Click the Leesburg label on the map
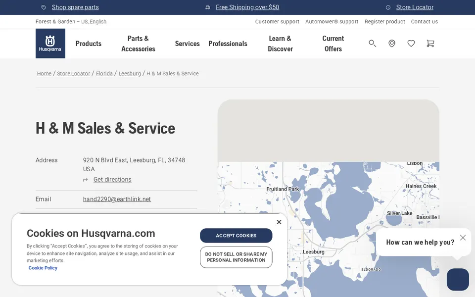The height and width of the screenshot is (297, 475). 314,252
